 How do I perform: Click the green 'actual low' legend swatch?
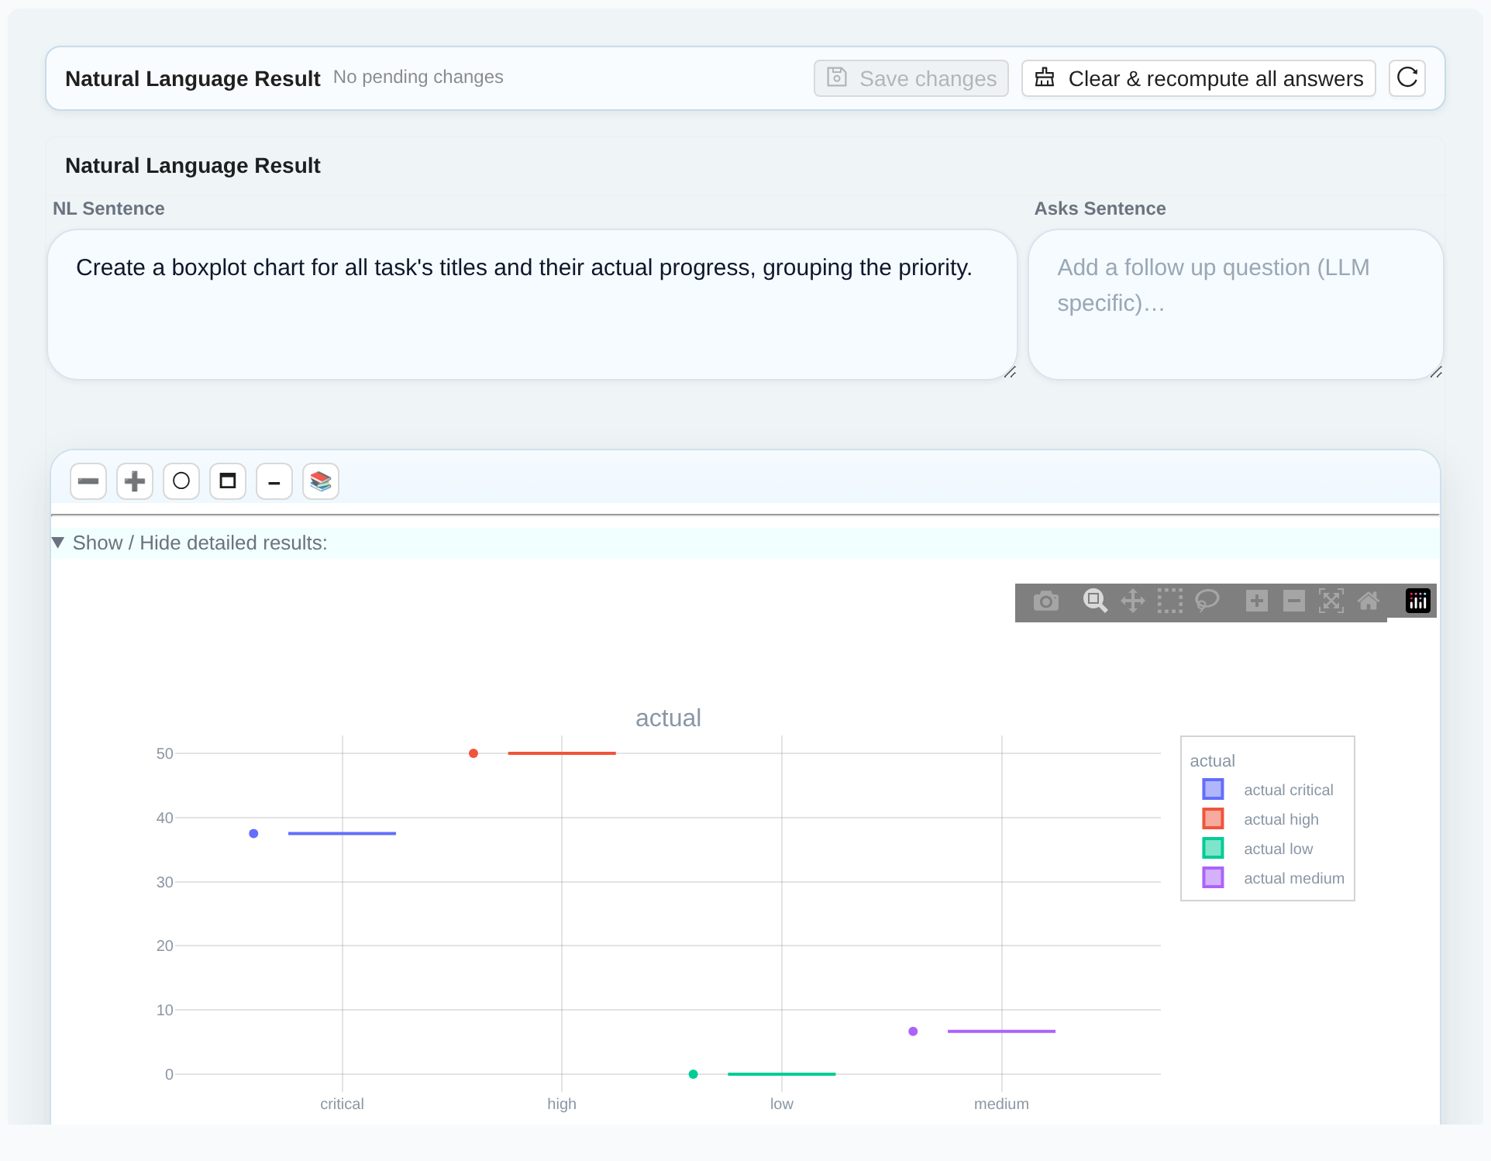[1213, 848]
